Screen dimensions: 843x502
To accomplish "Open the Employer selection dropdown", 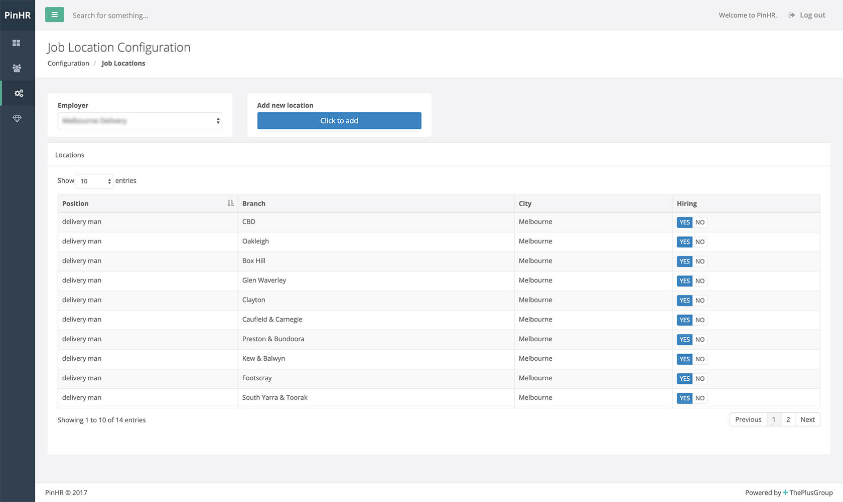I will [139, 121].
